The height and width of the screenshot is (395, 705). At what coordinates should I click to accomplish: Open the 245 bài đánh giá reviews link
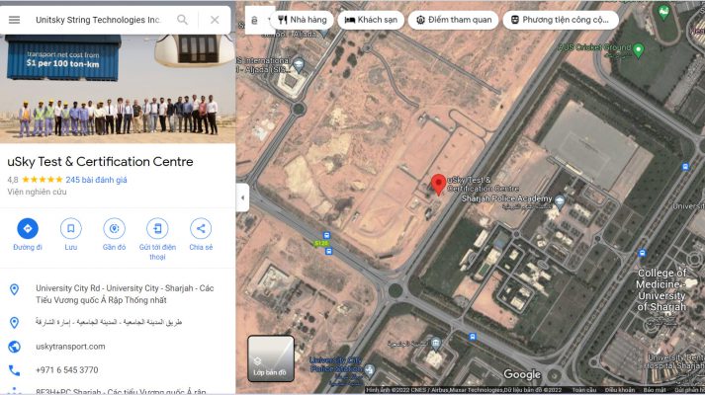[96, 180]
